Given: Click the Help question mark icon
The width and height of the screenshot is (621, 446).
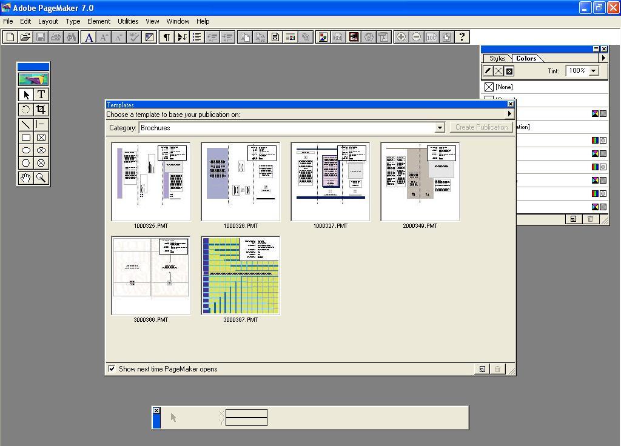Looking at the screenshot, I should click(462, 37).
